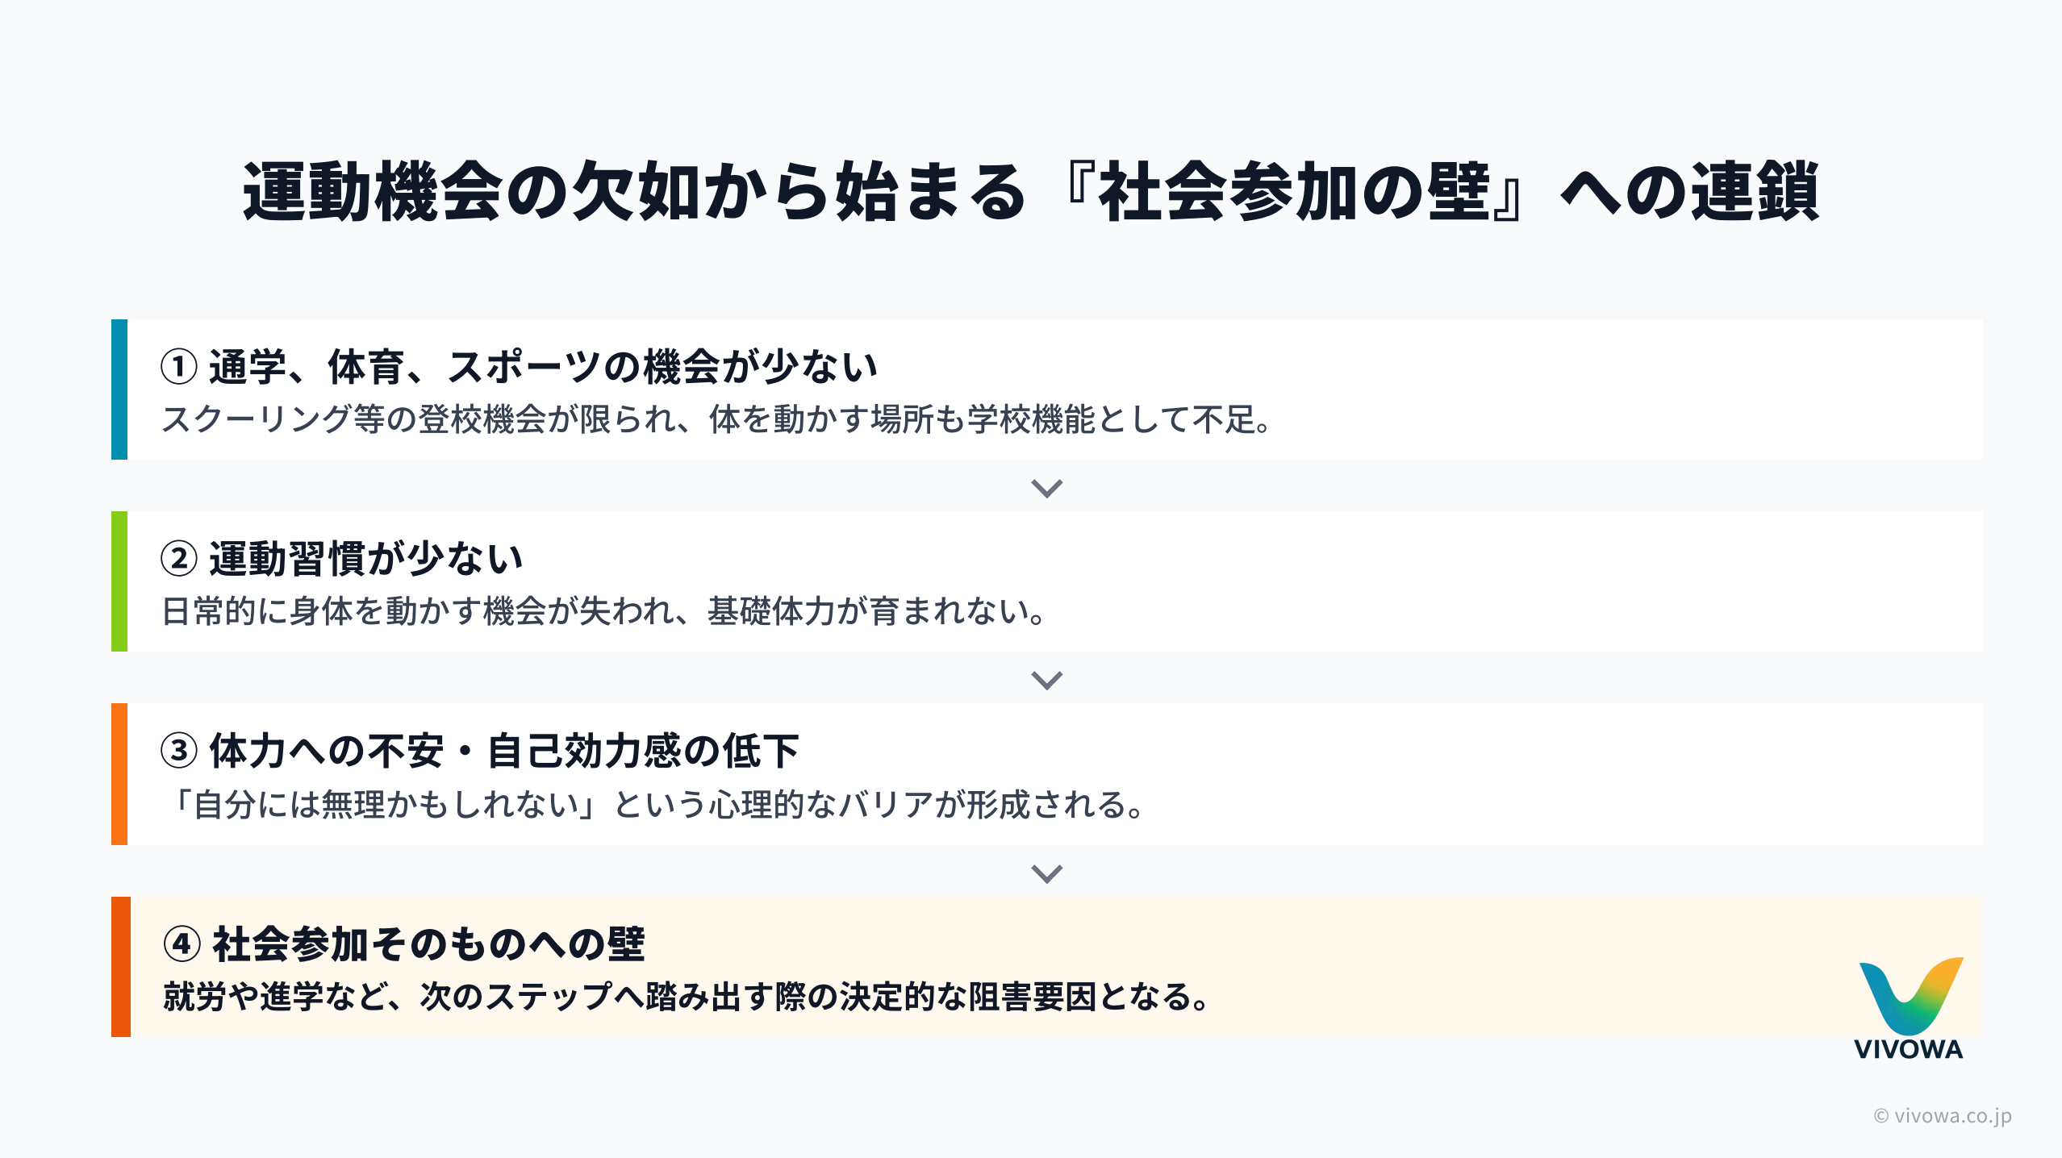
Task: Click the green accent bar beside 運動習慣が少ない
Action: point(119,581)
